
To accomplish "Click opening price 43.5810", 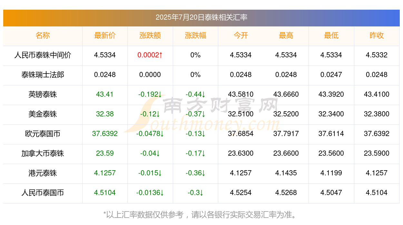I will 241,94.
